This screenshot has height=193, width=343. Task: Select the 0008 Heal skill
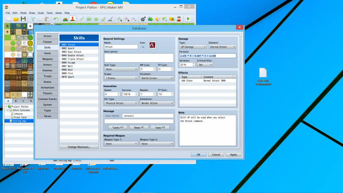pos(79,69)
